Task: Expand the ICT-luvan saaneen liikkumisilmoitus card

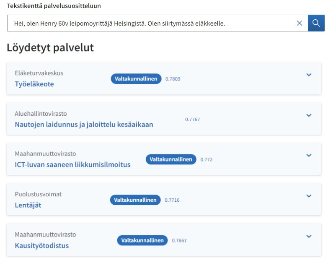Action: pos(309,156)
